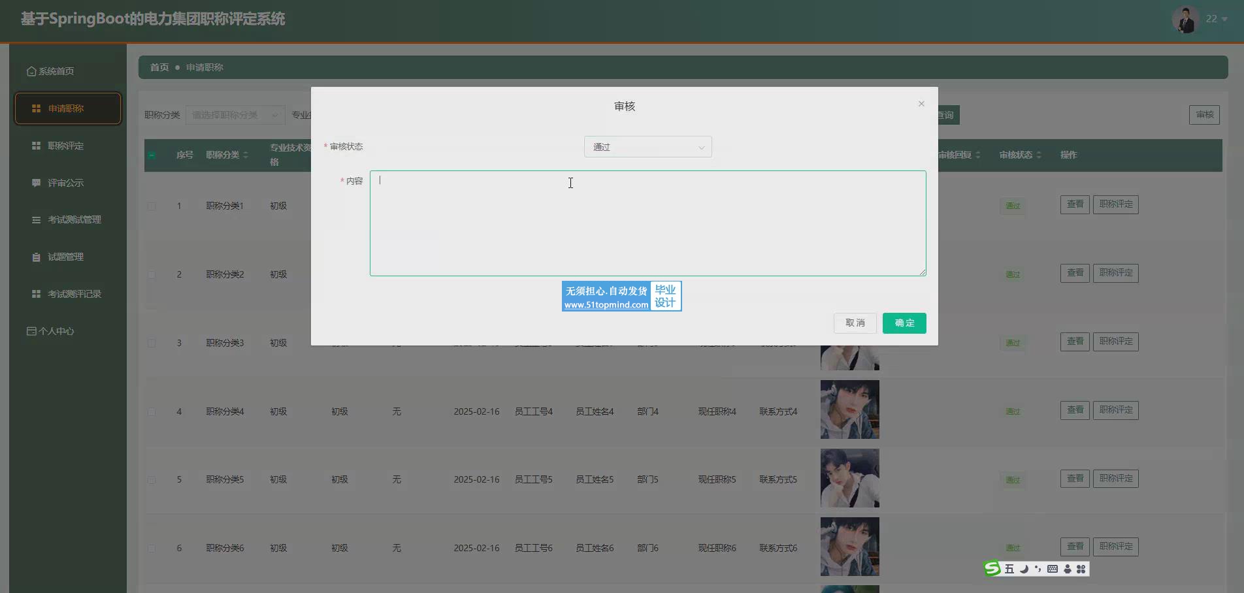Close the 审核 dialog with X icon
This screenshot has height=593, width=1244.
(921, 104)
